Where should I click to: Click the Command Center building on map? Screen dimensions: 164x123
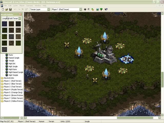(x=105, y=54)
